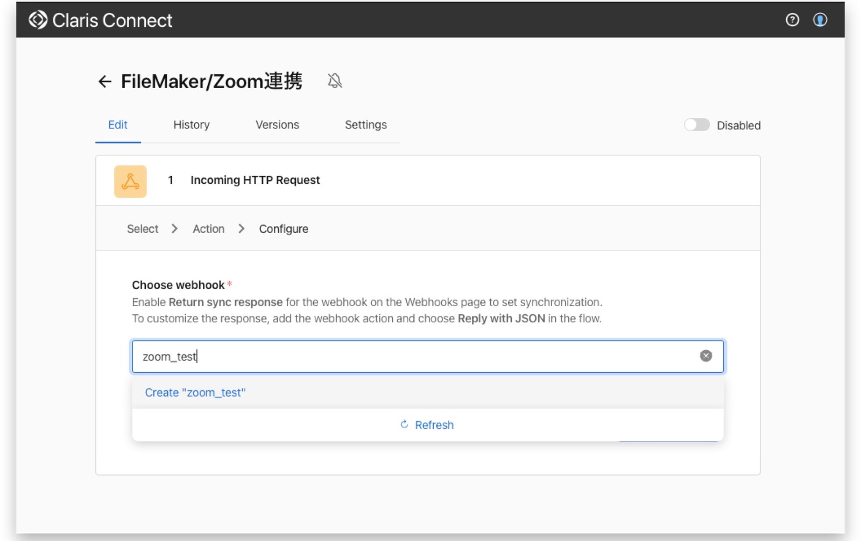Open the Action breadcrumb step
This screenshot has width=861, height=541.
208,228
